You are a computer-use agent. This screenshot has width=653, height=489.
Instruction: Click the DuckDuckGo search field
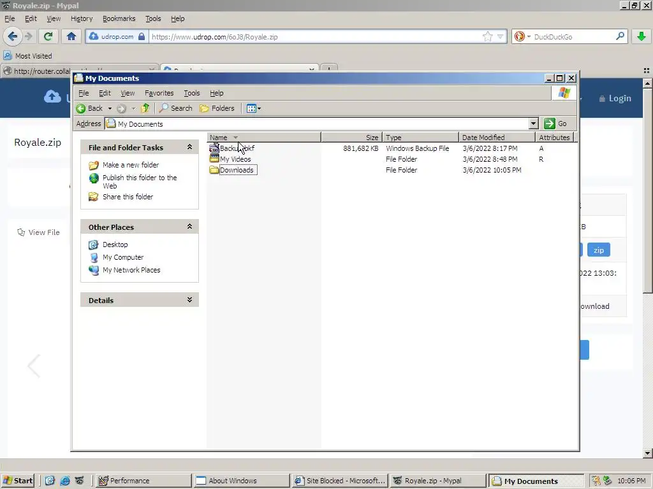pyautogui.click(x=573, y=36)
